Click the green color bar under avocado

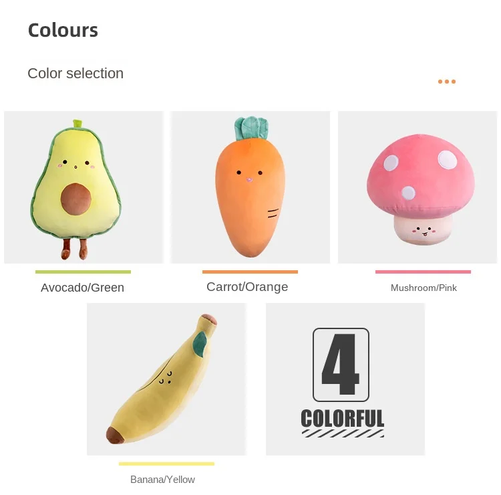83,272
